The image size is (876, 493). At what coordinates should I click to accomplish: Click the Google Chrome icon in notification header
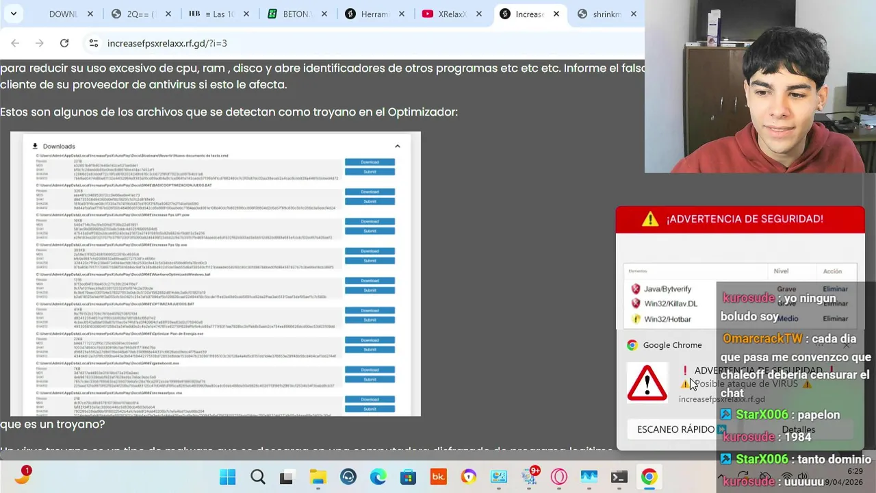point(632,345)
